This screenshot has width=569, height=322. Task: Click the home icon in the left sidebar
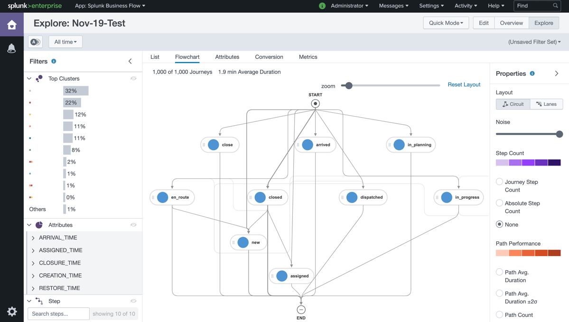click(x=11, y=24)
